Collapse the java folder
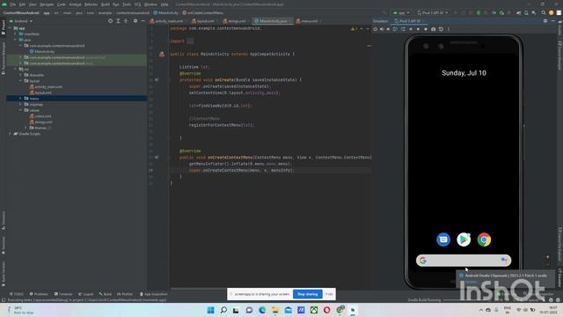 point(16,40)
